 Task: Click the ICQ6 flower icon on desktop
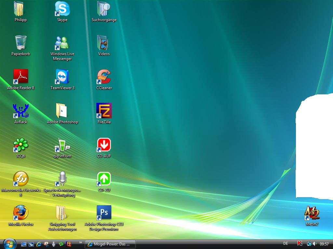coord(20,145)
